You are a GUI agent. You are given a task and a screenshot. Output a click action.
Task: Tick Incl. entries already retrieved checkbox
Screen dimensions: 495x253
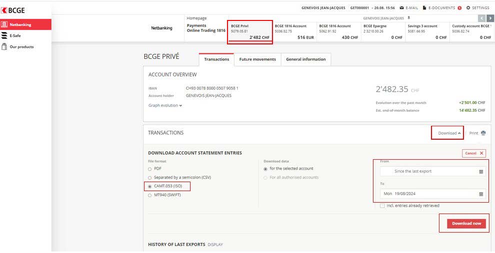tap(382, 206)
